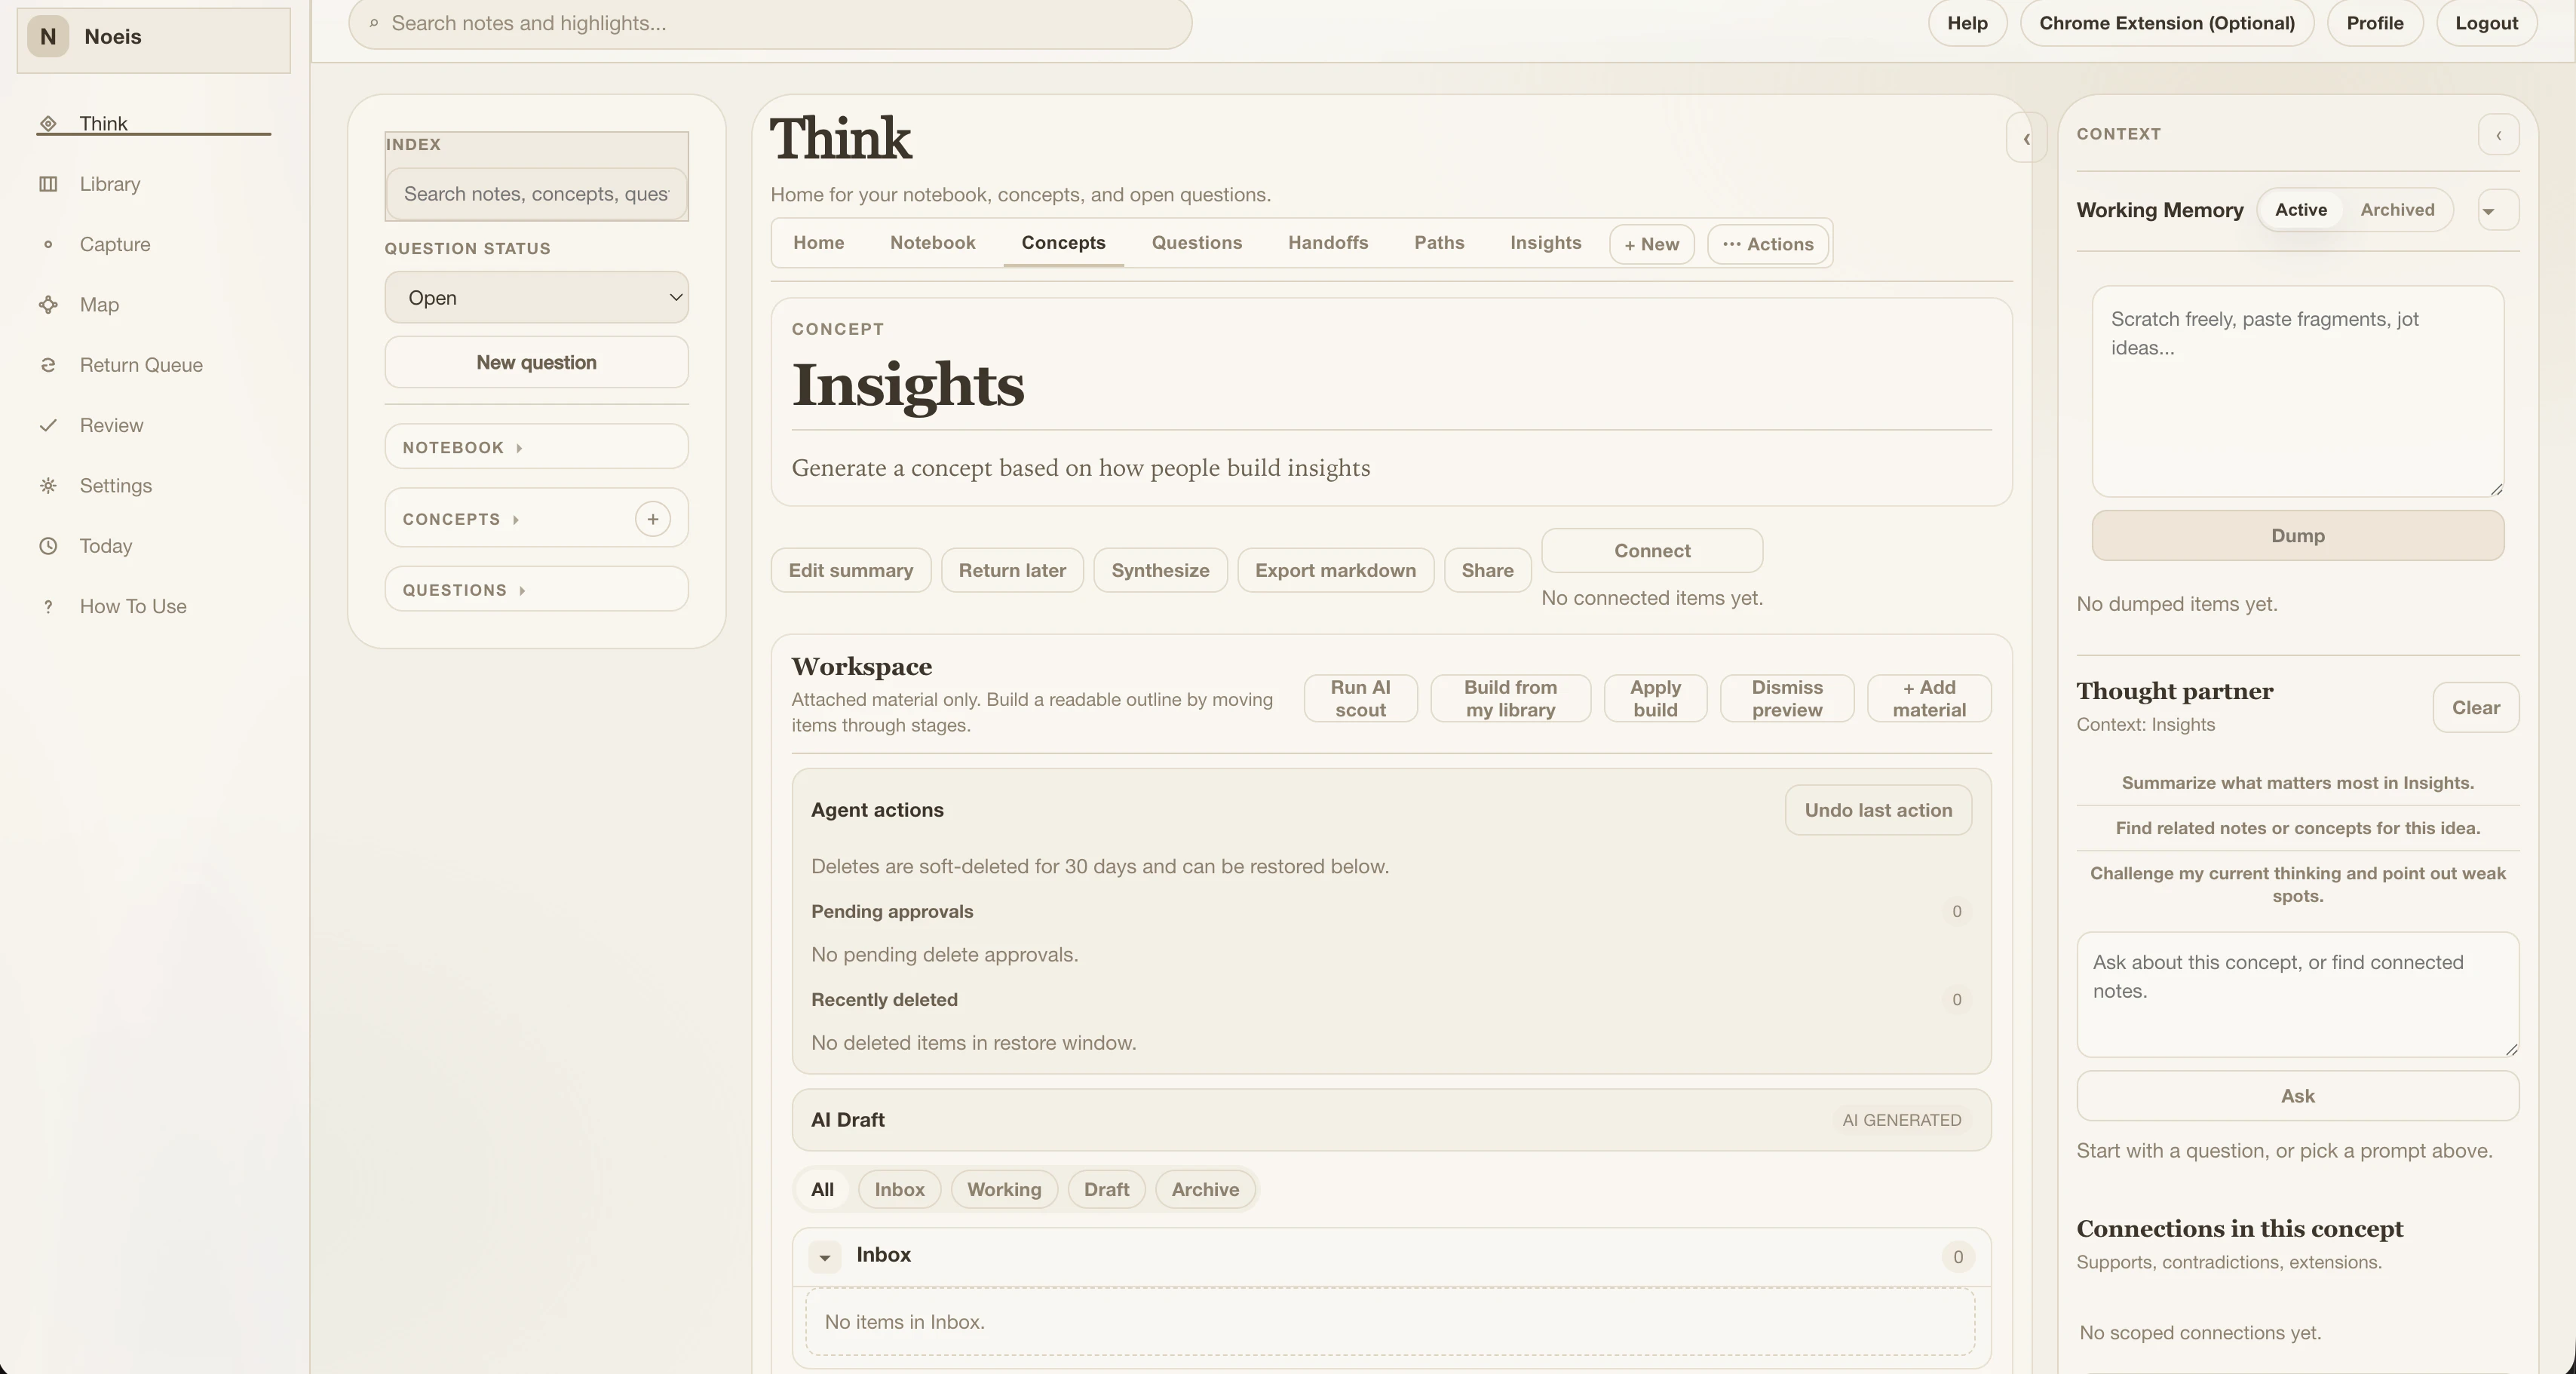Click the Review checkmark icon
The image size is (2576, 1374).
(x=48, y=425)
